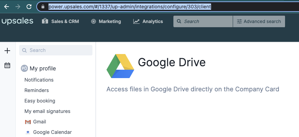Screen dimensions: 299x137
Task: Open the Analytics menu
Action: [x=148, y=21]
